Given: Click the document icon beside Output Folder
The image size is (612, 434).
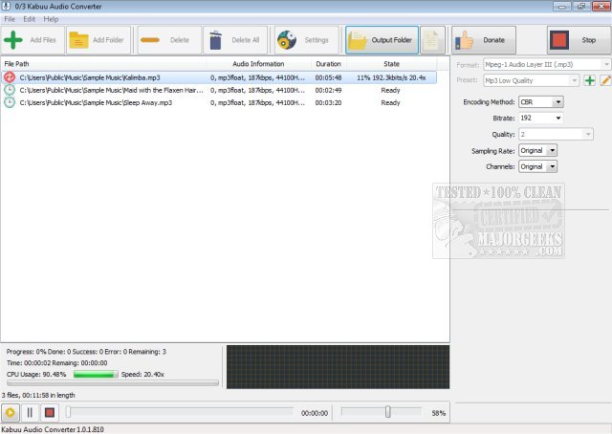Looking at the screenshot, I should (432, 40).
